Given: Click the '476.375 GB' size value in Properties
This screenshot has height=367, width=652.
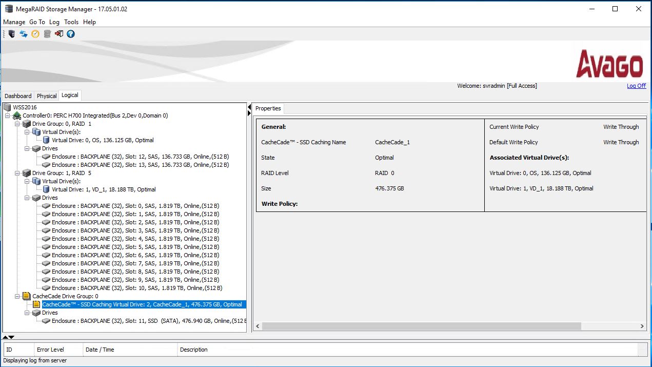Looking at the screenshot, I should click(390, 188).
